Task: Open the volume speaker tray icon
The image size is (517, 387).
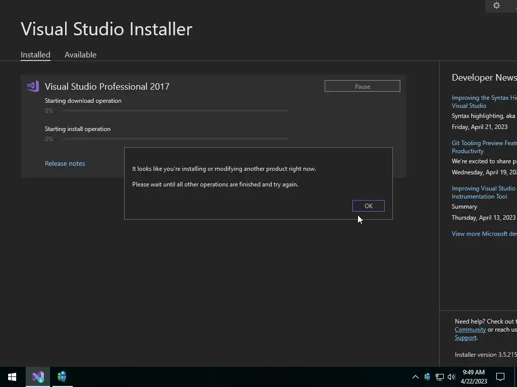Action: tap(451, 377)
